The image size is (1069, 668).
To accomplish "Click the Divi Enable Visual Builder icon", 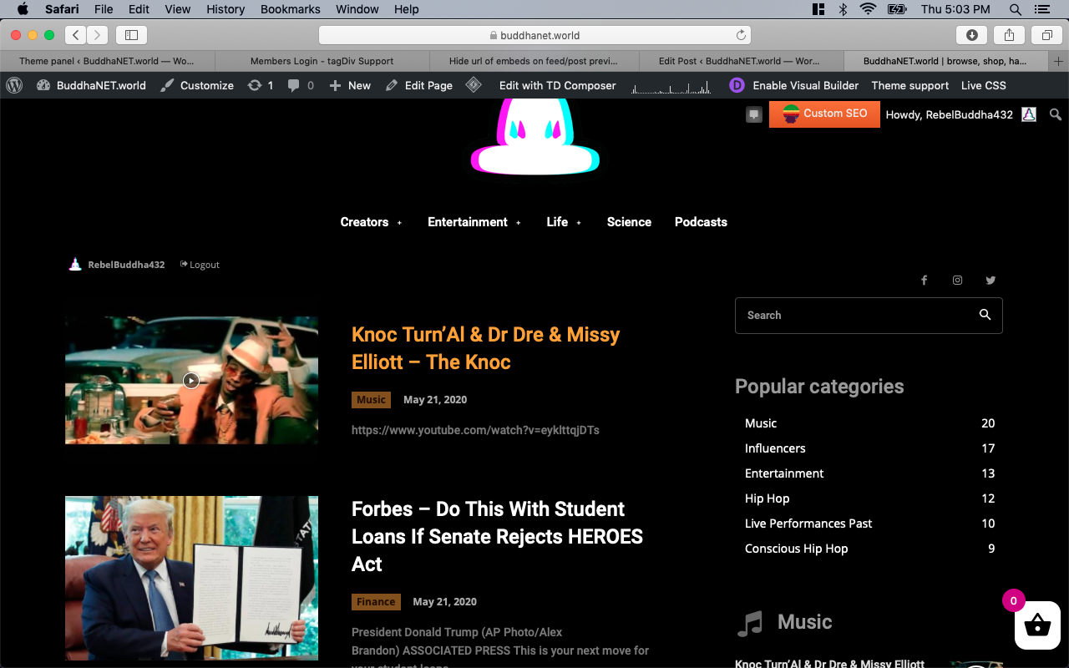I will (737, 85).
